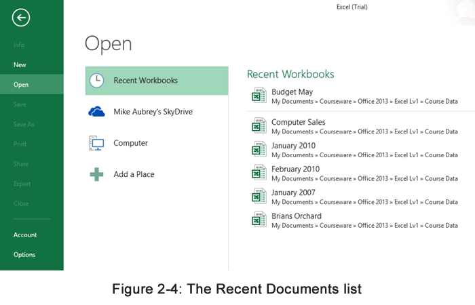Viewport: 475px width, 305px height.
Task: Click the Computer Sales Excel file icon
Action: click(x=259, y=127)
